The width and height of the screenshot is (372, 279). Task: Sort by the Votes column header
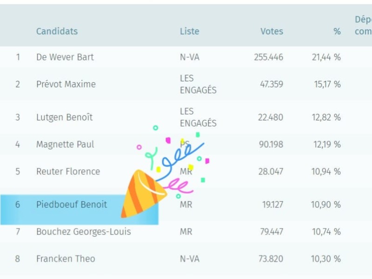[x=272, y=31]
